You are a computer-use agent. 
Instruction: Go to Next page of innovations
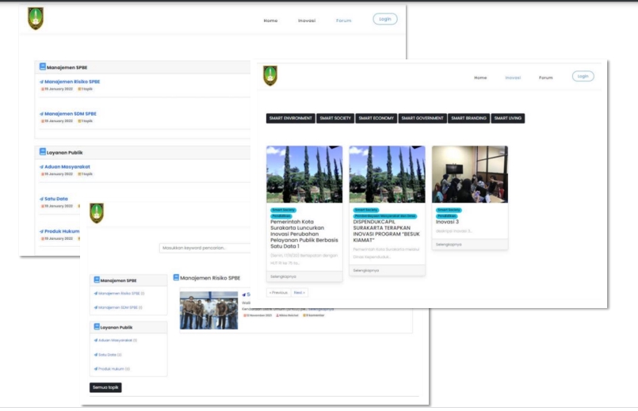(300, 293)
